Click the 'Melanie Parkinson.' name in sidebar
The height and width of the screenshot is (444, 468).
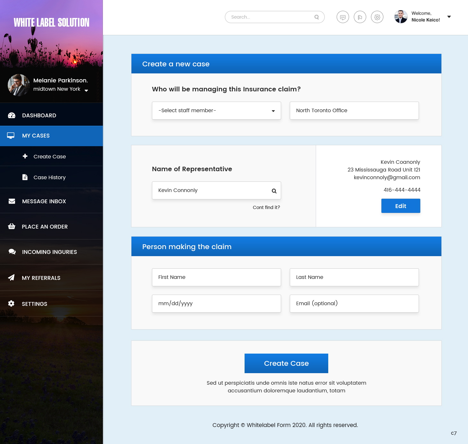coord(61,80)
